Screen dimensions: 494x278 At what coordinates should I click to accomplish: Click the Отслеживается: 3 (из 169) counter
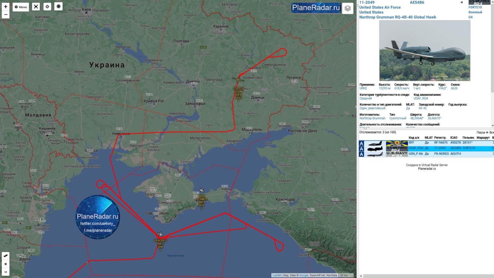pyautogui.click(x=378, y=132)
